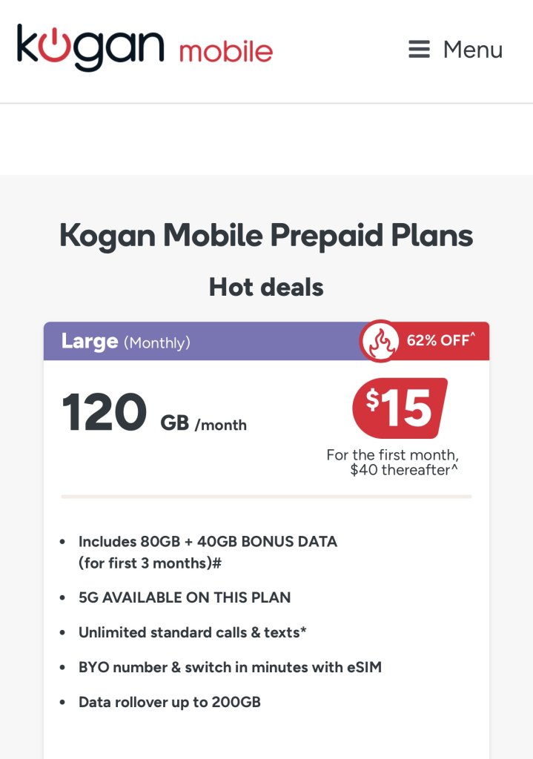
Task: Click the red $15 price badge
Action: 400,408
